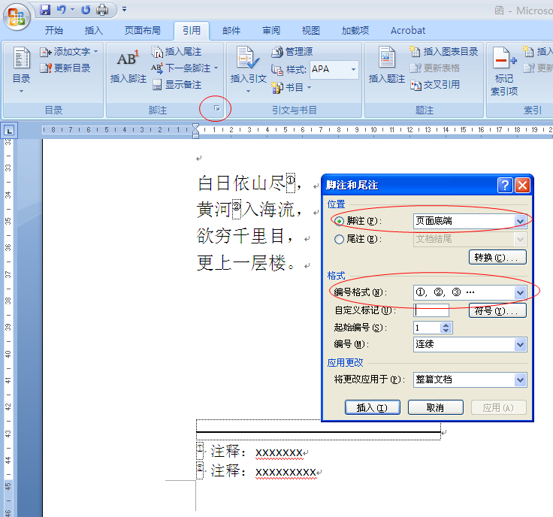Undo the last action
Viewport: 553px width, 517px height.
(x=62, y=10)
